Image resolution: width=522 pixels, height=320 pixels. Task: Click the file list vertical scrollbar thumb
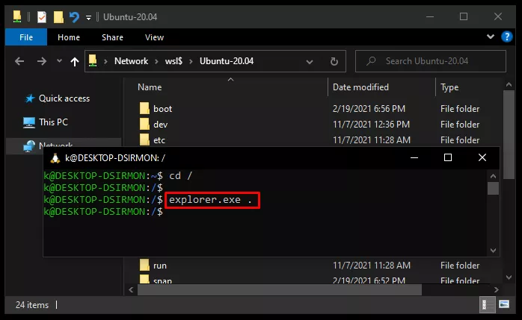(x=509, y=134)
